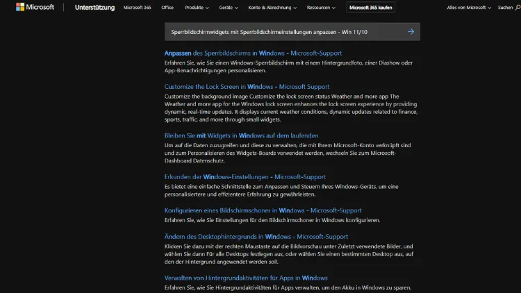Go to Microsoft 365 menu item
Image resolution: width=521 pixels, height=293 pixels.
click(x=138, y=8)
